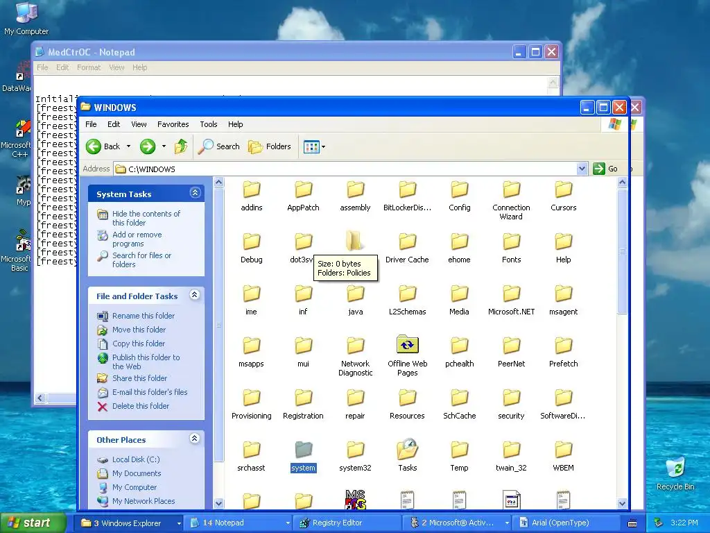Screen dimensions: 710x533
Task: Open the addins folder
Action: tap(251, 196)
